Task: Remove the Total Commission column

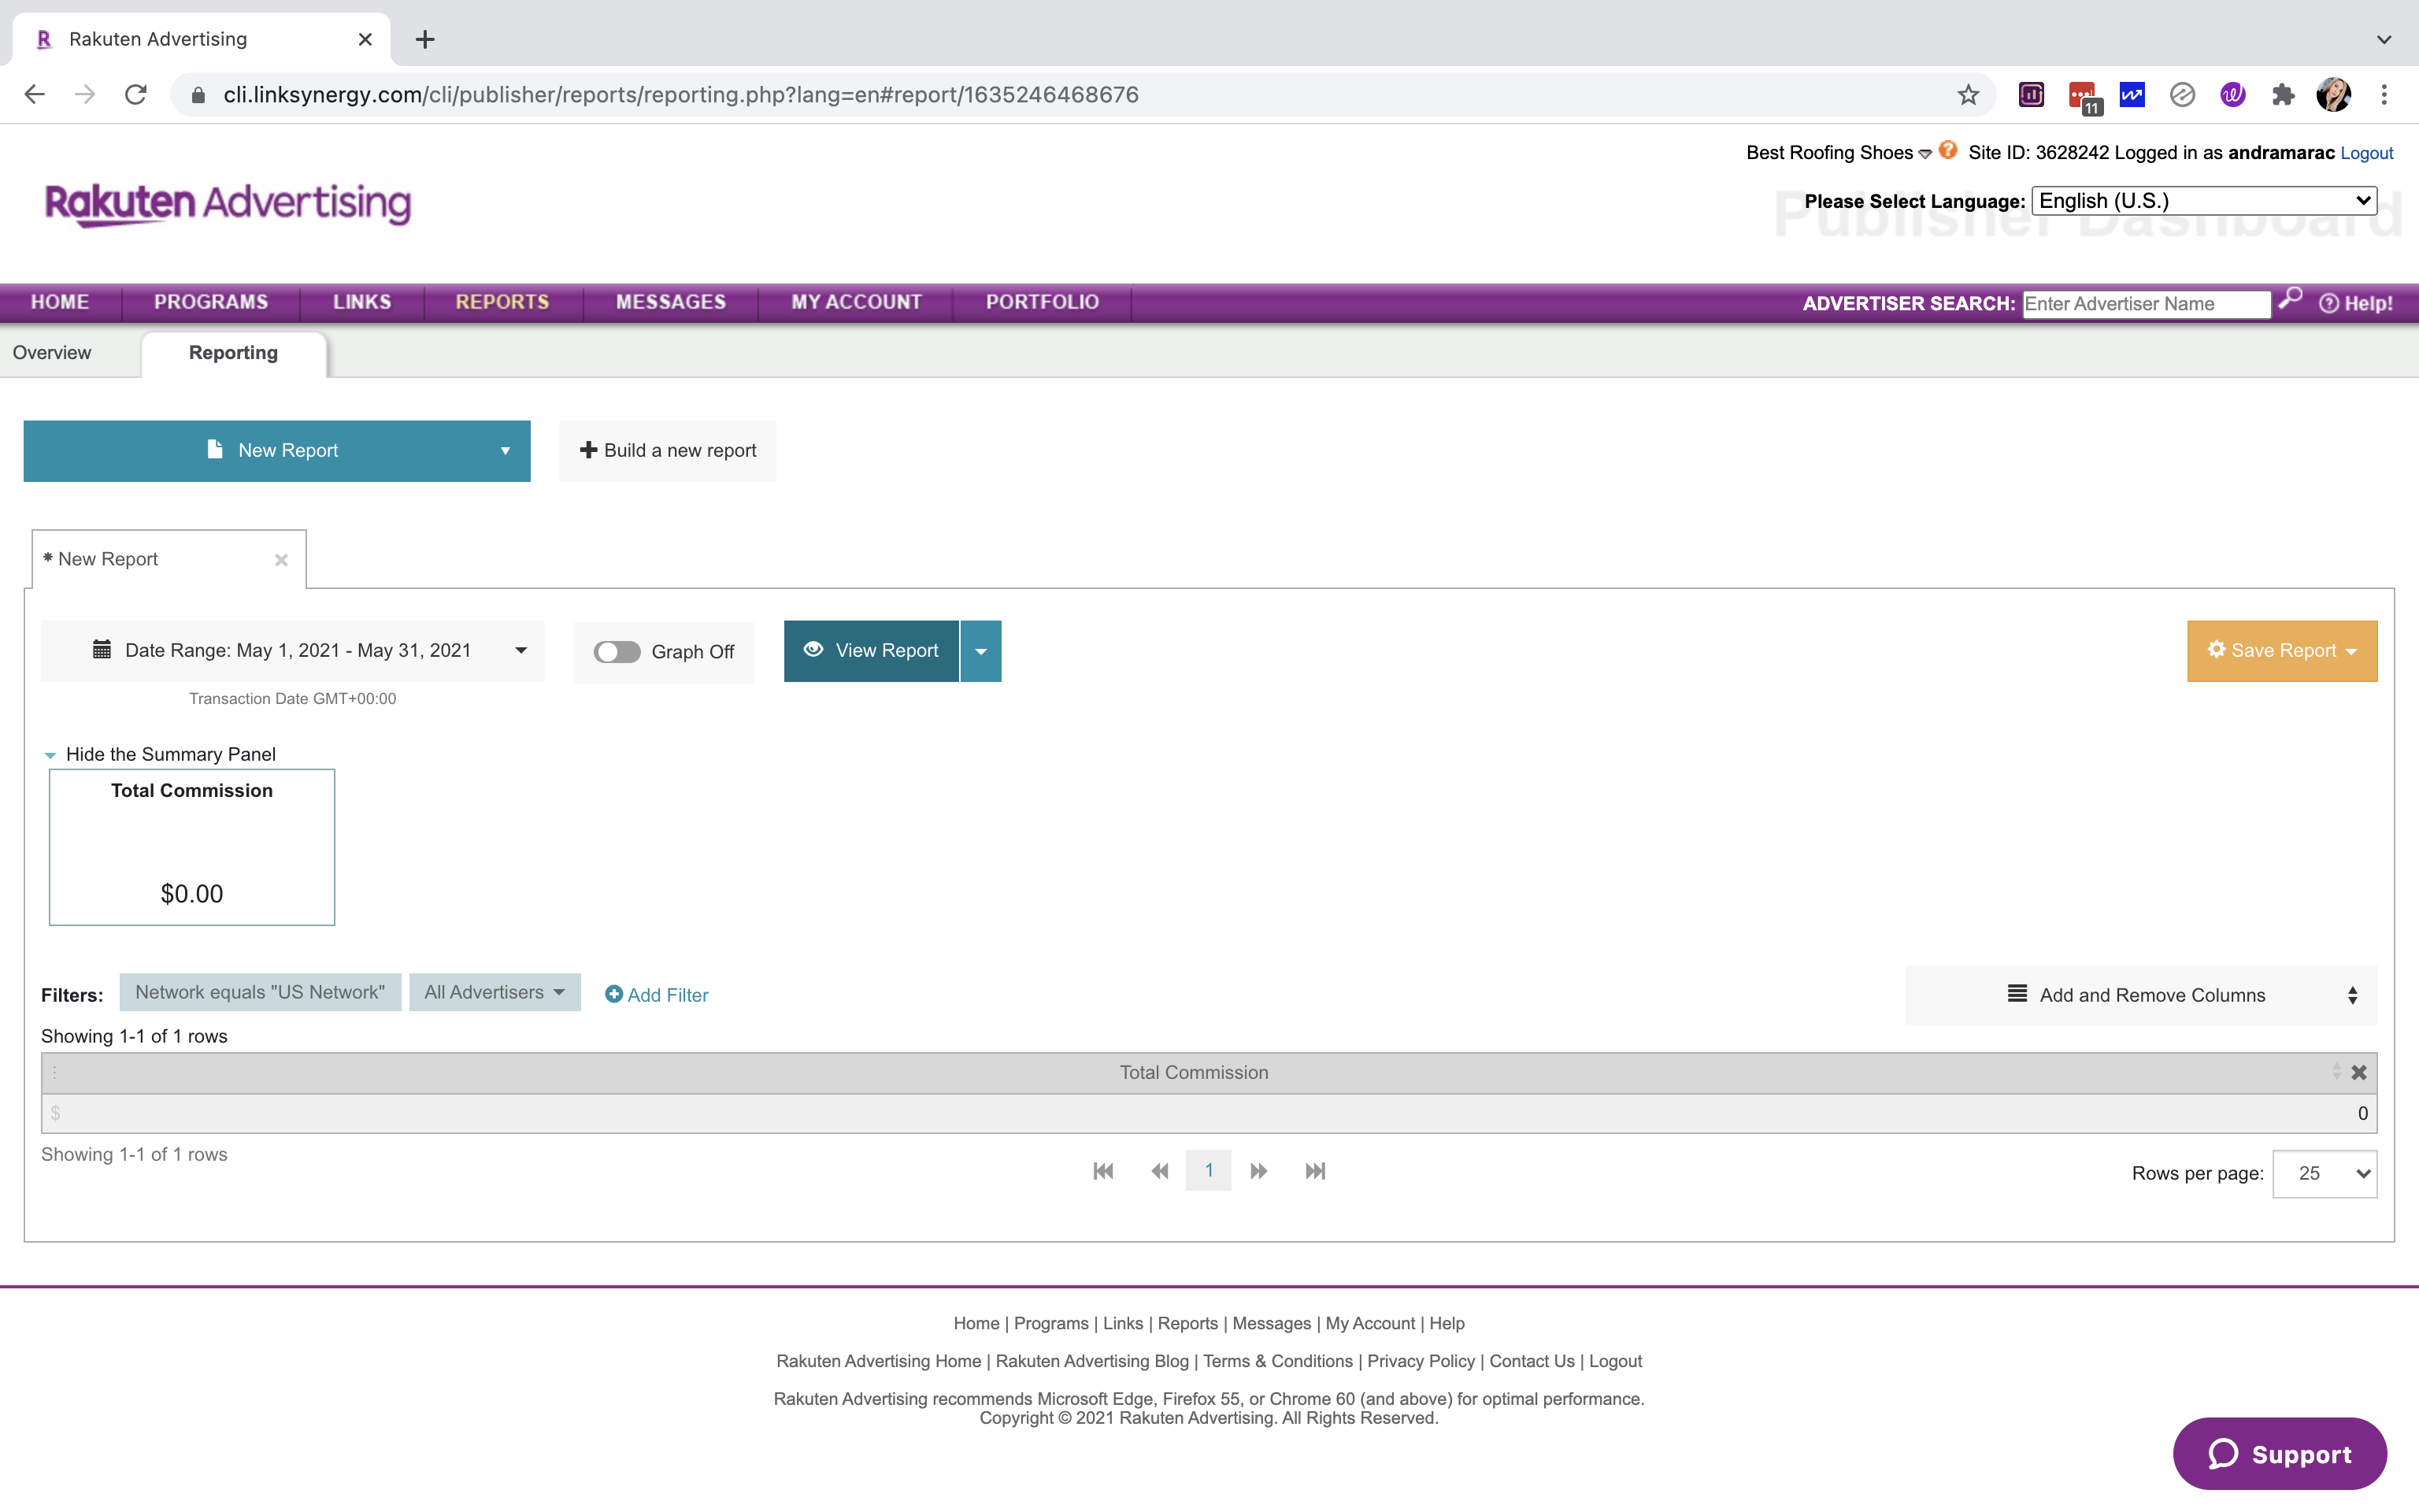Action: [2359, 1072]
